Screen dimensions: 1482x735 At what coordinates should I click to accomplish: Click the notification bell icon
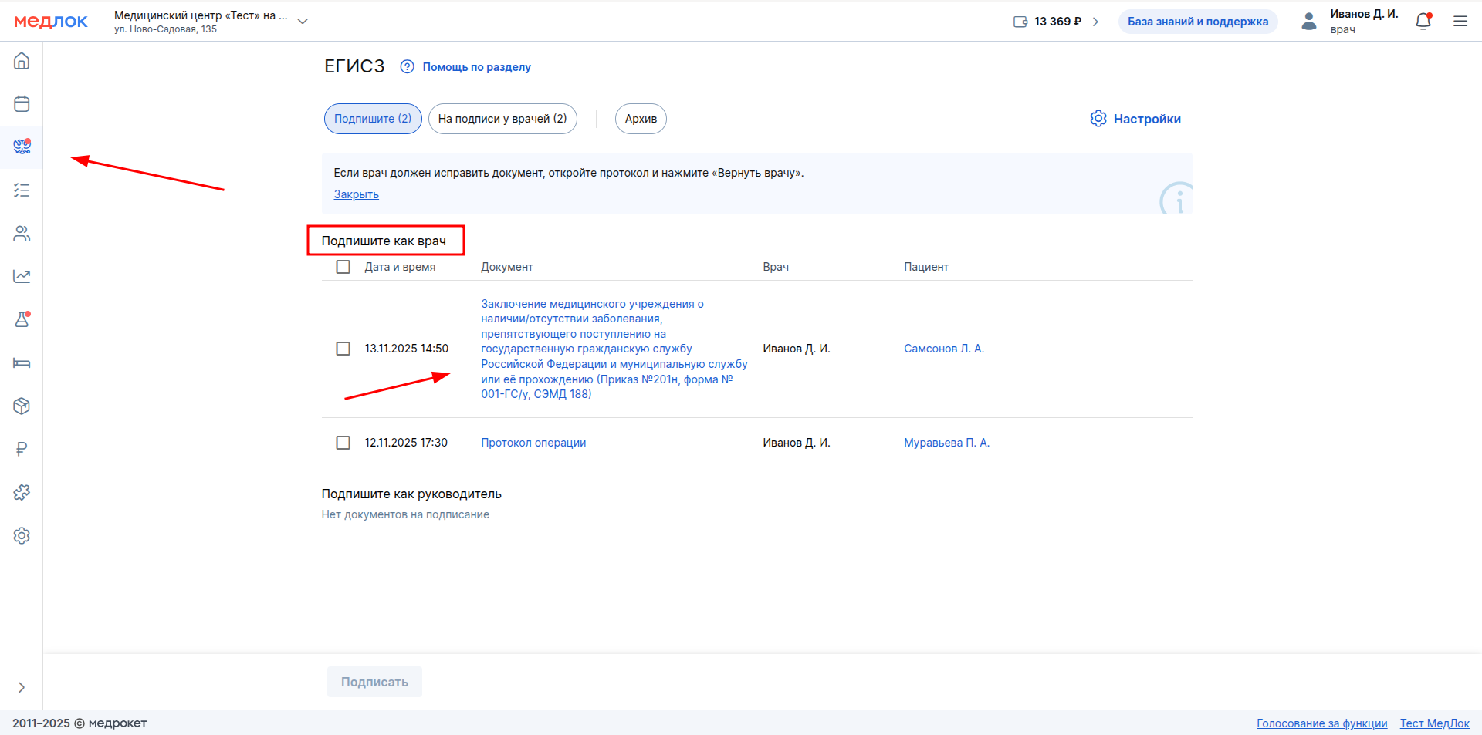point(1423,22)
